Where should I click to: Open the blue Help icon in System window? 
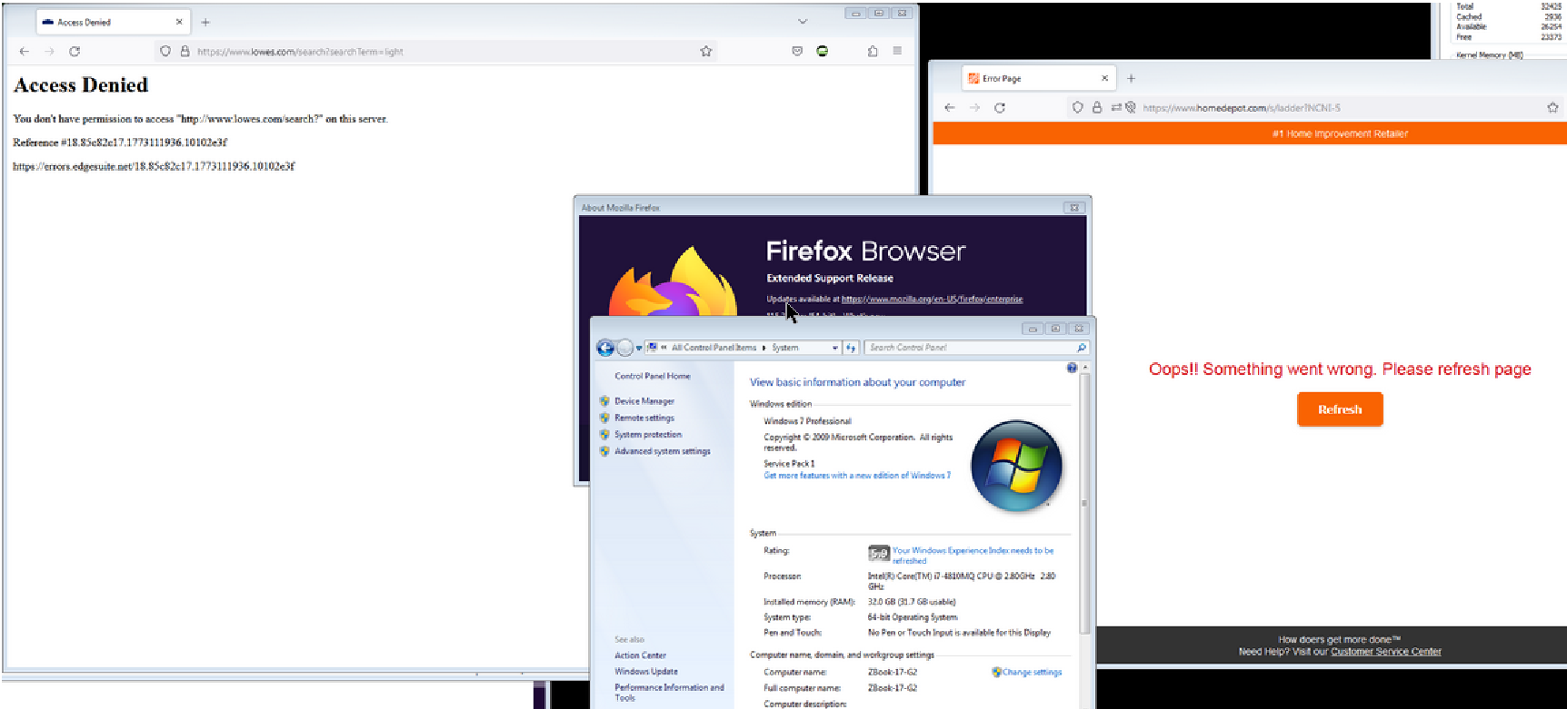[x=1072, y=368]
